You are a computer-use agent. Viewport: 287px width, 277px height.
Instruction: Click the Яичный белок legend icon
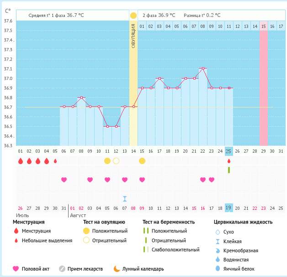pyautogui.click(x=218, y=269)
